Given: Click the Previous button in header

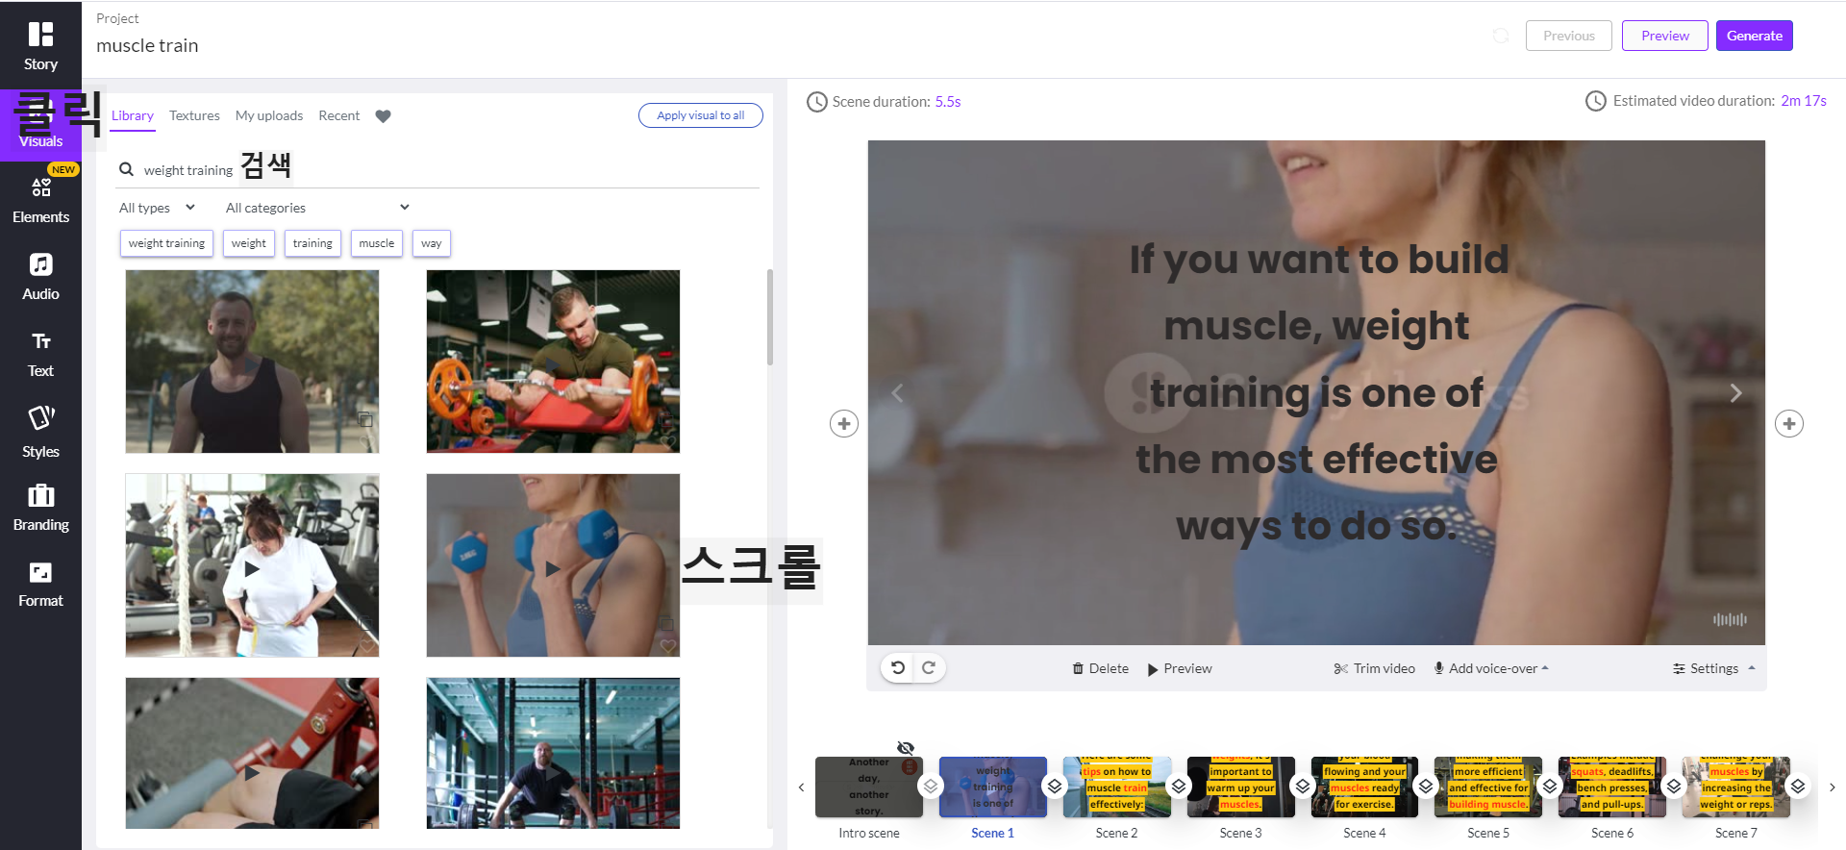Looking at the screenshot, I should [1569, 36].
